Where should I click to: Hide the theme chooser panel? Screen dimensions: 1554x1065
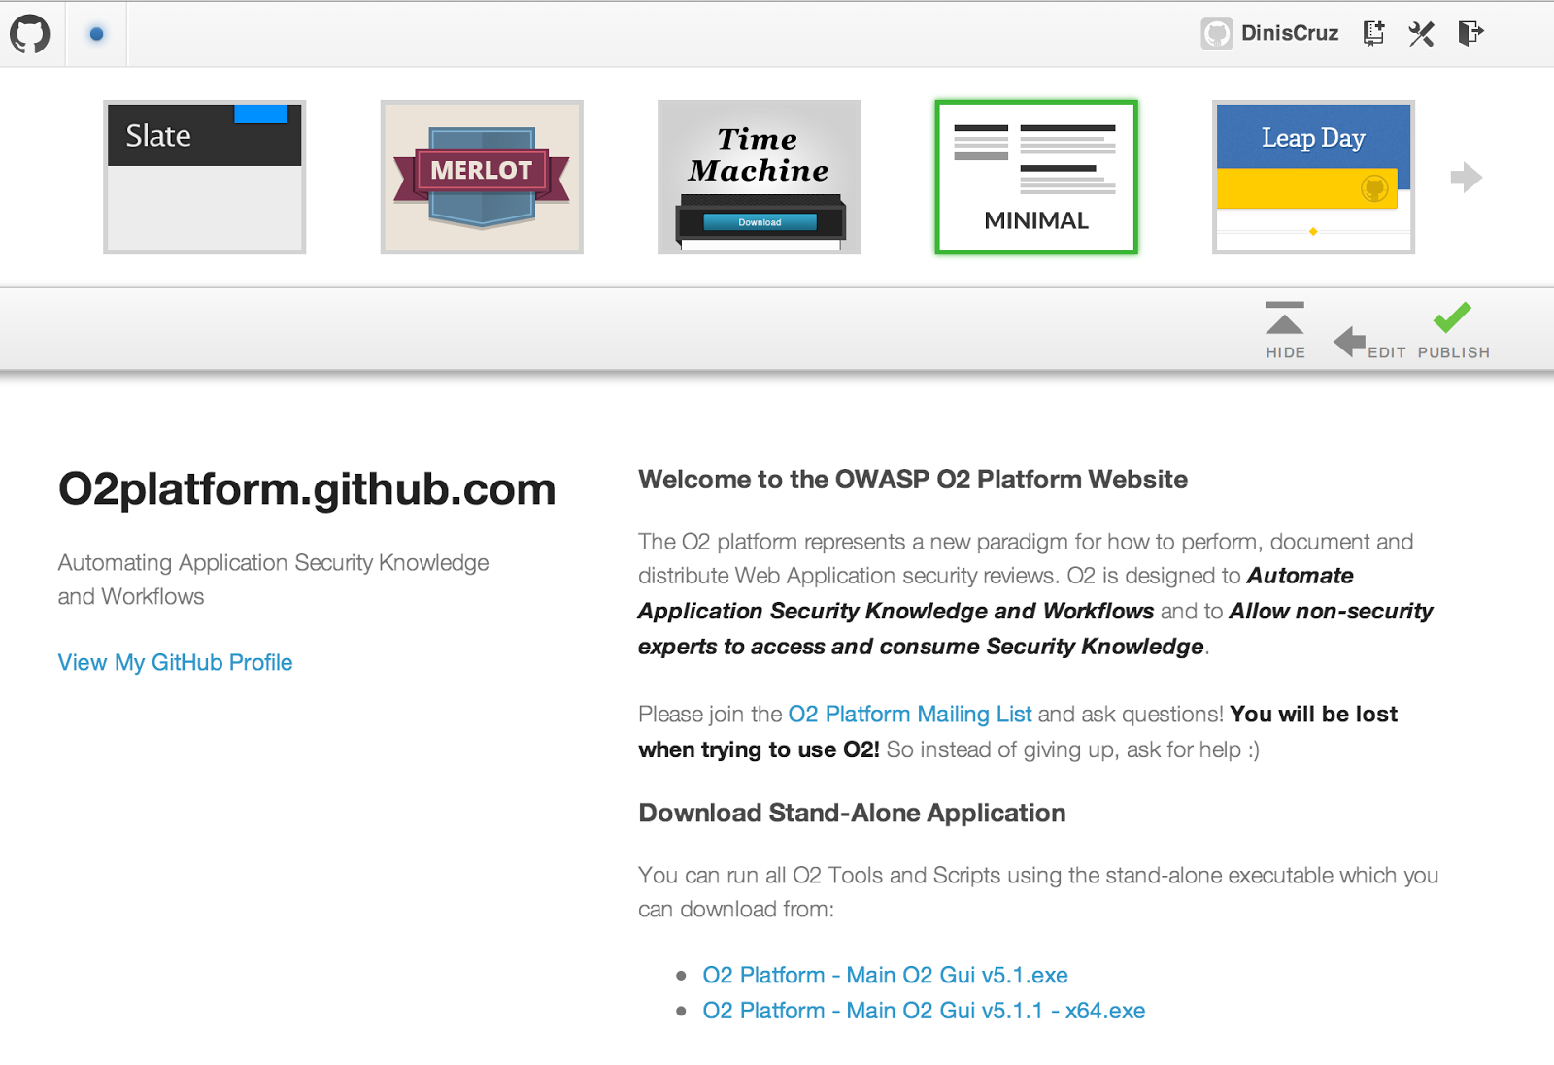point(1285,330)
